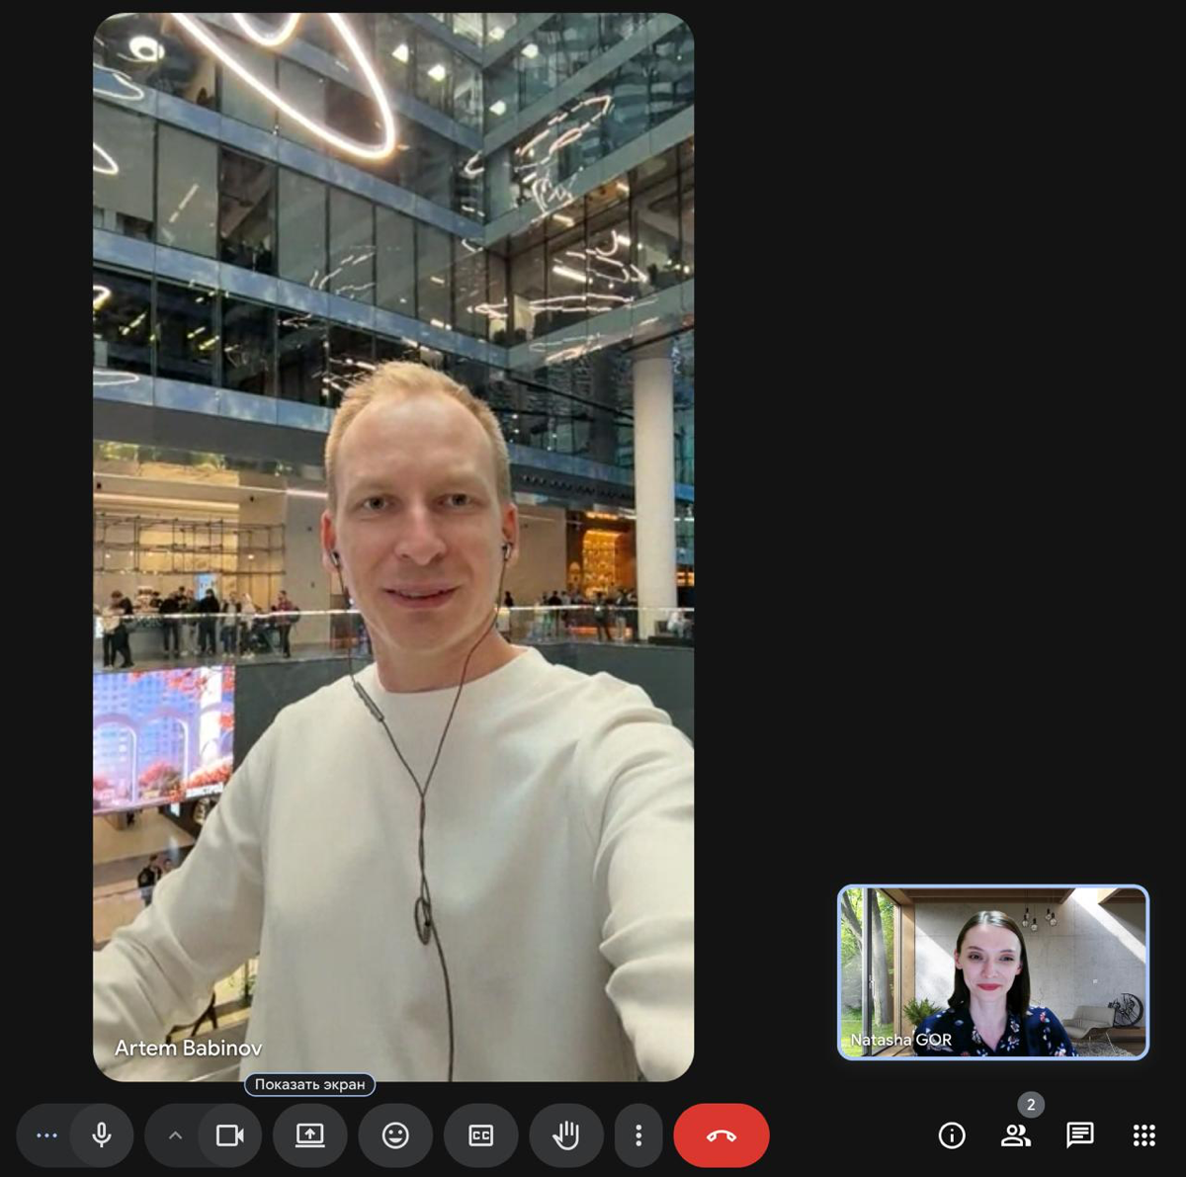The height and width of the screenshot is (1177, 1186).
Task: Open the chat messages panel
Action: 1079,1135
